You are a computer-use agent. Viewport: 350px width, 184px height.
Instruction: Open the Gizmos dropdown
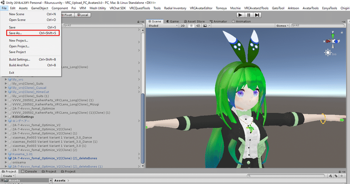pos(282,26)
